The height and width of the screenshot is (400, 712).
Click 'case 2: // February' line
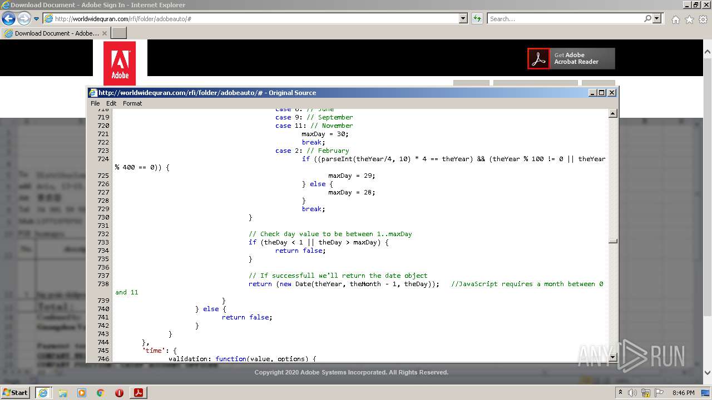(x=312, y=151)
